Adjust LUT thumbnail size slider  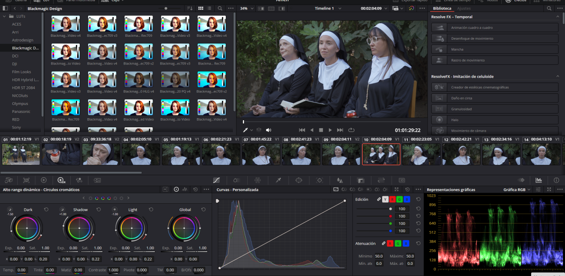[x=166, y=8]
